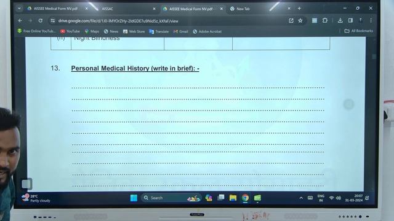
Task: Bookmark this page with the star icon
Action: 300,21
